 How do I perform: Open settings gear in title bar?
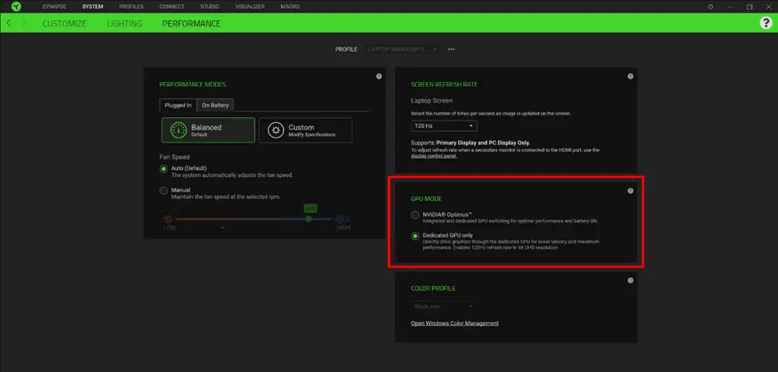click(710, 6)
